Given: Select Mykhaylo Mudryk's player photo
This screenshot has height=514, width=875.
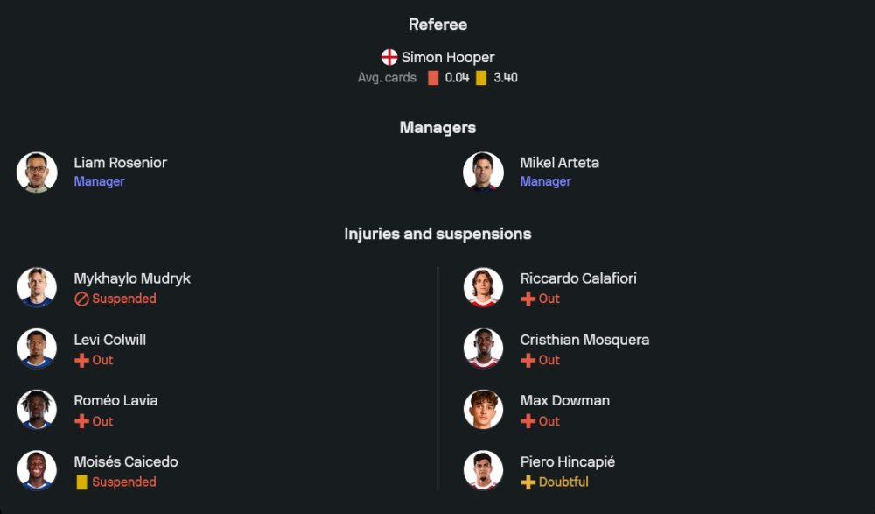Looking at the screenshot, I should click(37, 287).
